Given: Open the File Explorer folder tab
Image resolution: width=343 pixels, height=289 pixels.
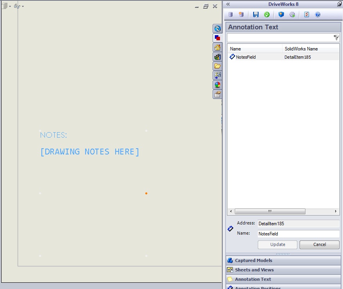Looking at the screenshot, I should [217, 66].
